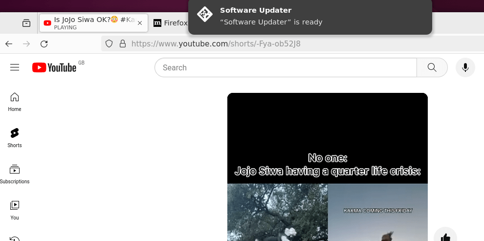Open tracking protection shield icon
This screenshot has height=241, width=484.
point(109,44)
